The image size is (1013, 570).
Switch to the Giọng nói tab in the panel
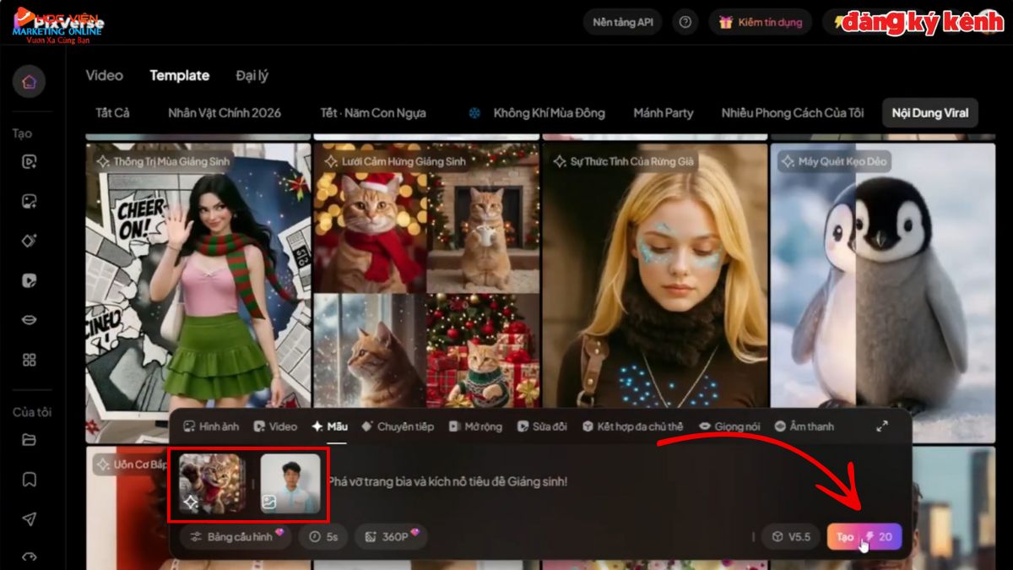[728, 426]
